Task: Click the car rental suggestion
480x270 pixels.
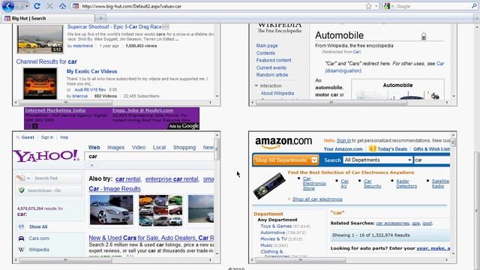Action: [x=128, y=179]
